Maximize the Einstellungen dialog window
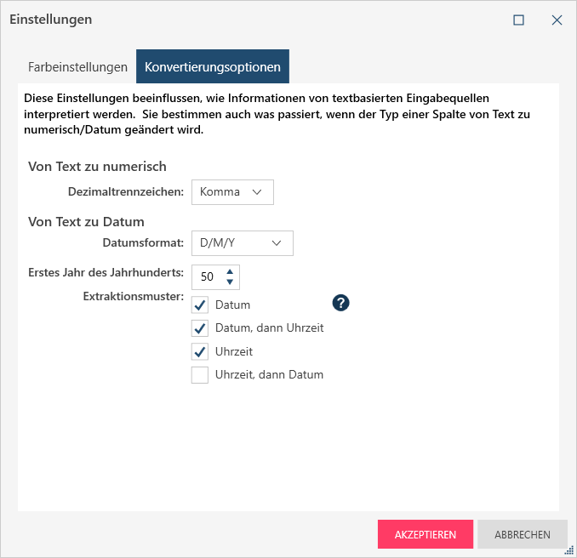Screen dimensions: 577x558 [518, 20]
